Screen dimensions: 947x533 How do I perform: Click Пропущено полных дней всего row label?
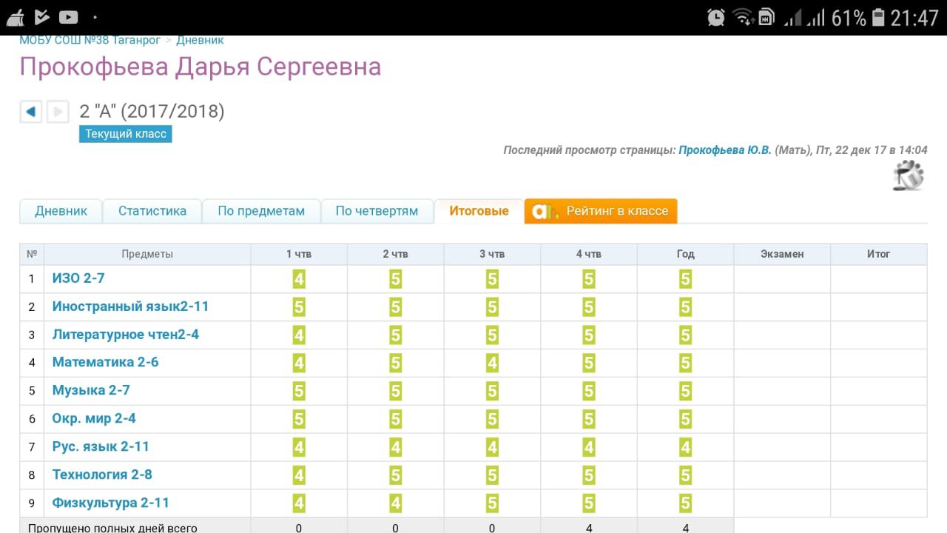tap(112, 527)
